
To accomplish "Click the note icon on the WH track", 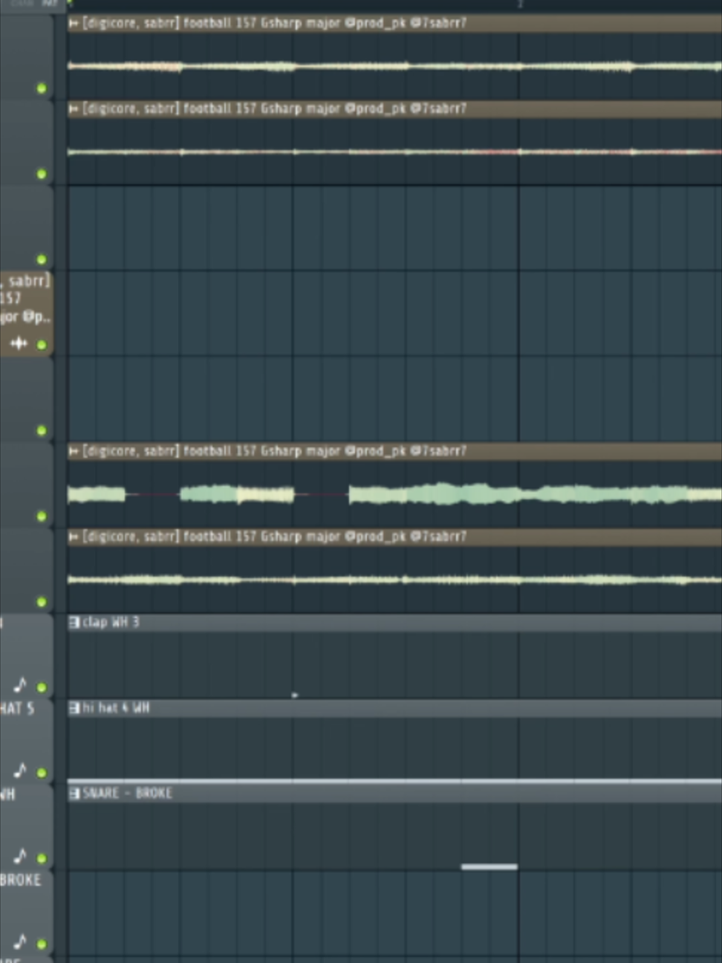I will pos(20,856).
